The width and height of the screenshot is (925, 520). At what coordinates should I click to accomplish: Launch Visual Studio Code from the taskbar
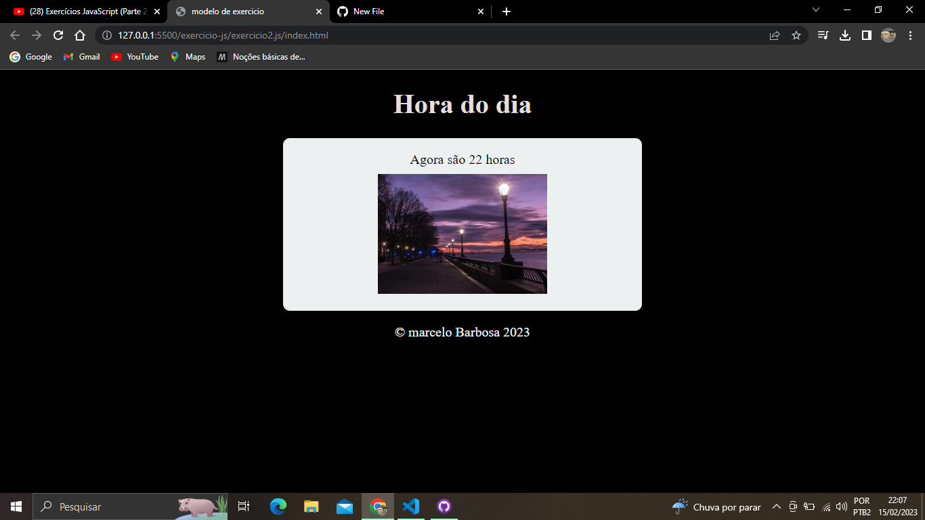(412, 506)
